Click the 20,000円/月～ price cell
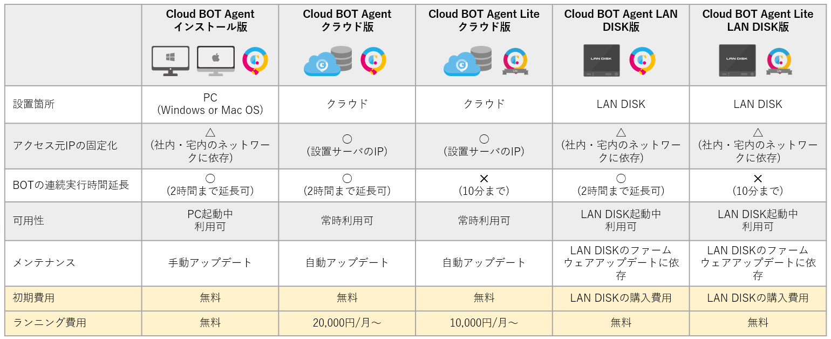The height and width of the screenshot is (339, 831). (x=347, y=323)
